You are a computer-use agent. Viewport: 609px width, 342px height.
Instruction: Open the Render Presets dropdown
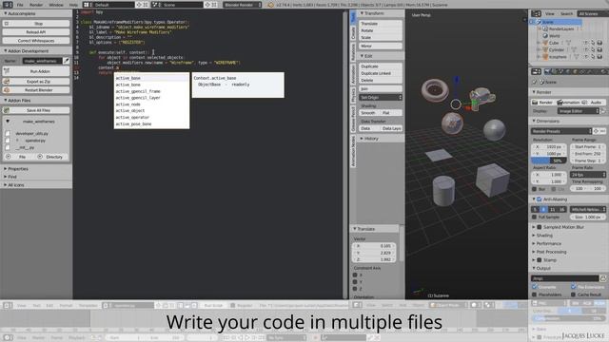(561, 131)
